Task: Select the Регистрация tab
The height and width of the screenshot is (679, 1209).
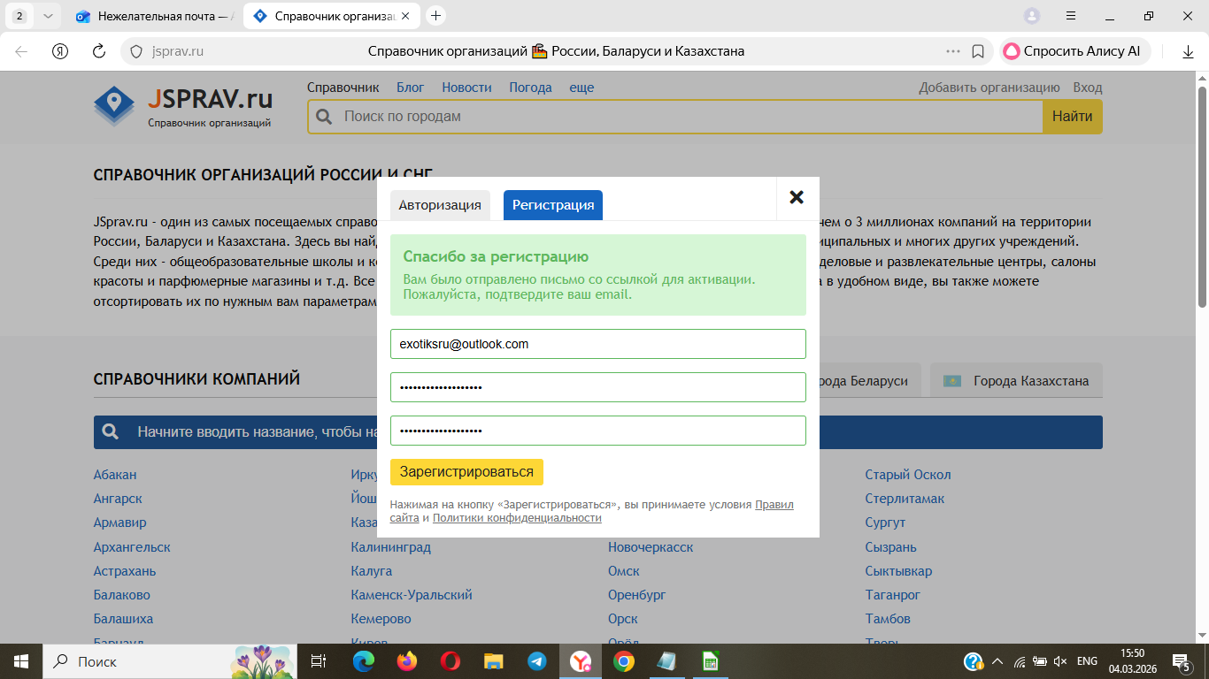Action: click(x=553, y=205)
